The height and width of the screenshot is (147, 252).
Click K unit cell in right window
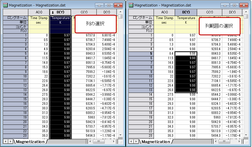click(x=186, y=23)
